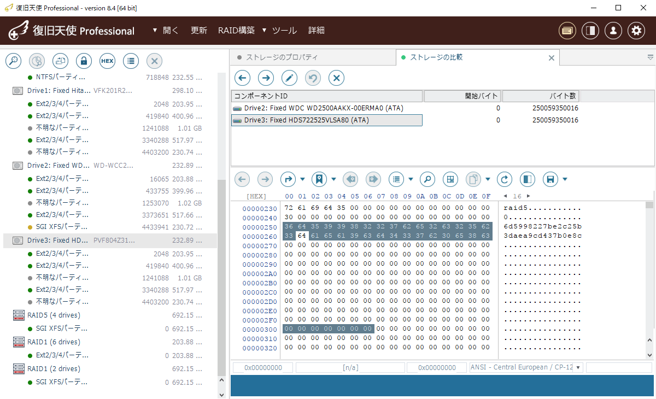Select the SGI XFS partition at sector 4433941

110,226
